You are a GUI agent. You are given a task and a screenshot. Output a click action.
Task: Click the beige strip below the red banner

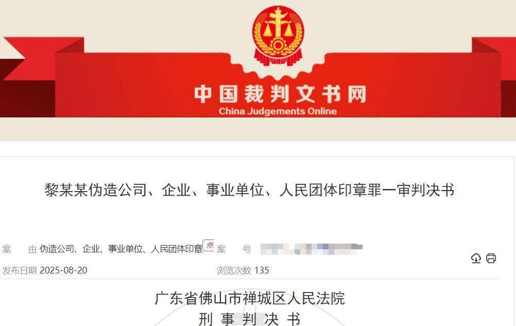tap(258, 129)
